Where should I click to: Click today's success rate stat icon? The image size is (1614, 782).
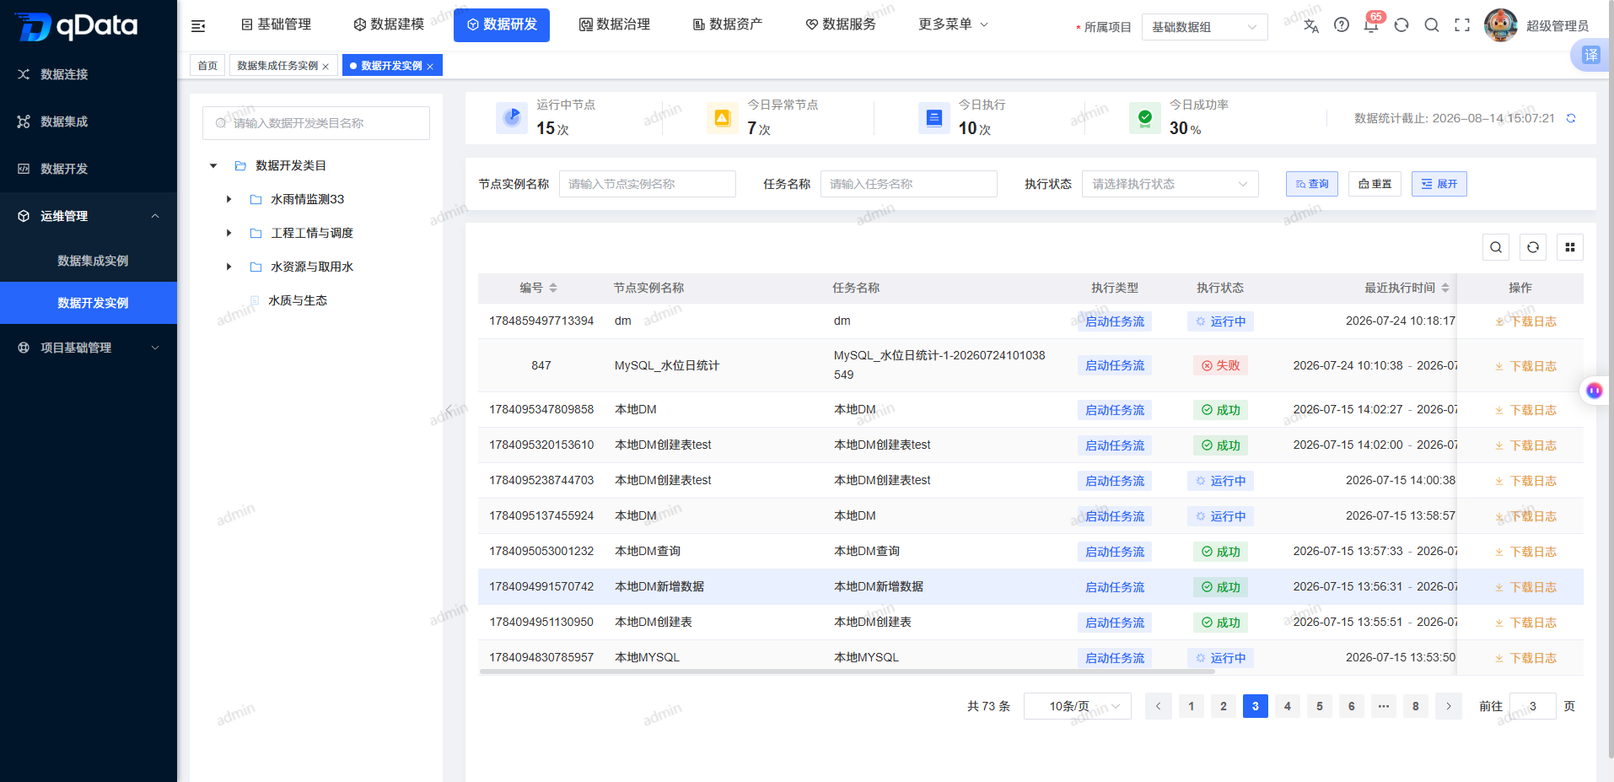coord(1144,118)
